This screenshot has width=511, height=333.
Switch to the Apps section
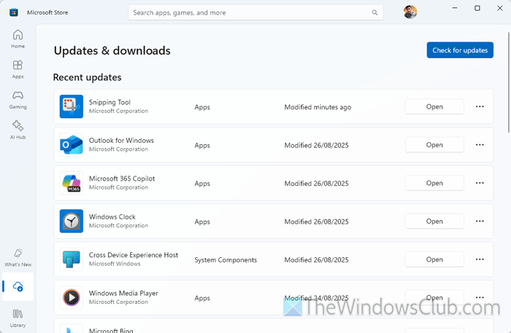(x=18, y=69)
